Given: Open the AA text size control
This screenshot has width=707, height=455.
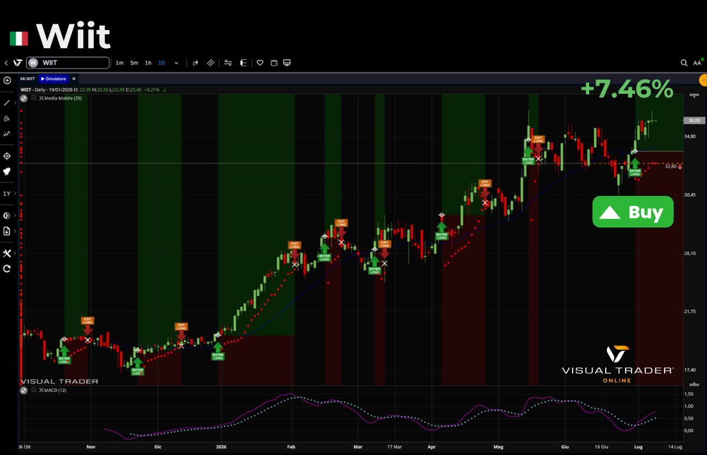Looking at the screenshot, I should click(x=698, y=63).
